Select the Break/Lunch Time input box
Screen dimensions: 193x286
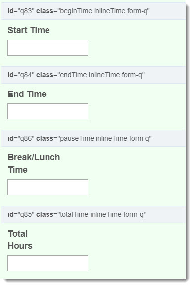48,188
